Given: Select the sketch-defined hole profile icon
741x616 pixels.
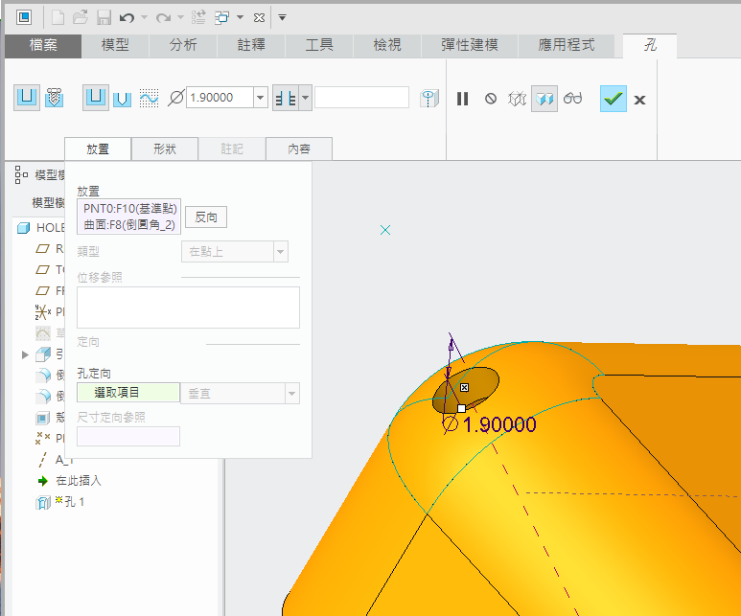Looking at the screenshot, I should click(x=149, y=98).
